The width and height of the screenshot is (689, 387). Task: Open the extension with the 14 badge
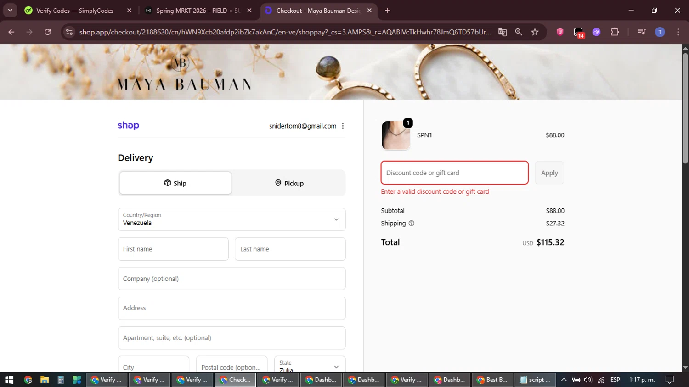(579, 32)
